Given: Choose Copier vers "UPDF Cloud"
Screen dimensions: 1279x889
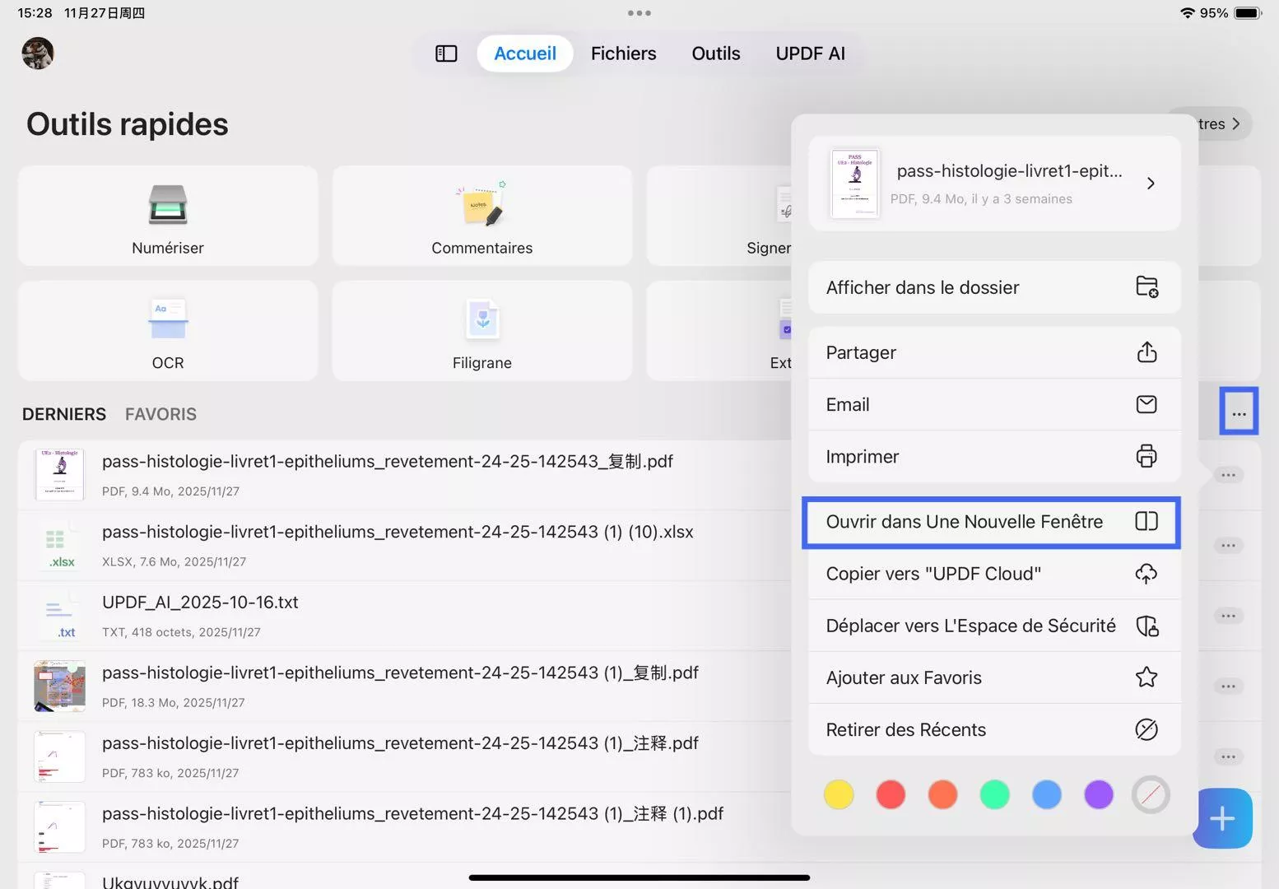Looking at the screenshot, I should [994, 574].
